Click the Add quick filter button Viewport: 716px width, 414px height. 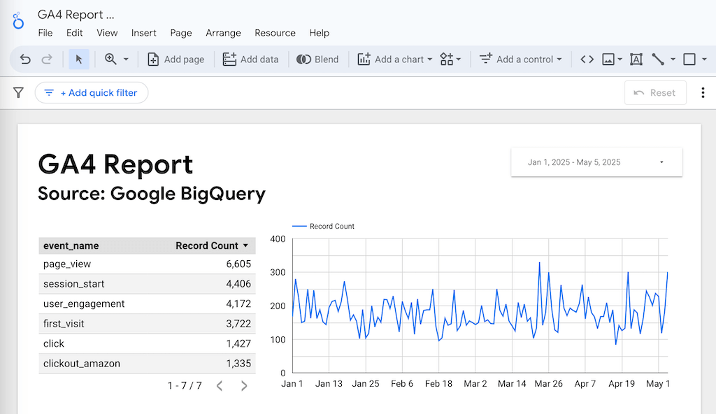[92, 93]
